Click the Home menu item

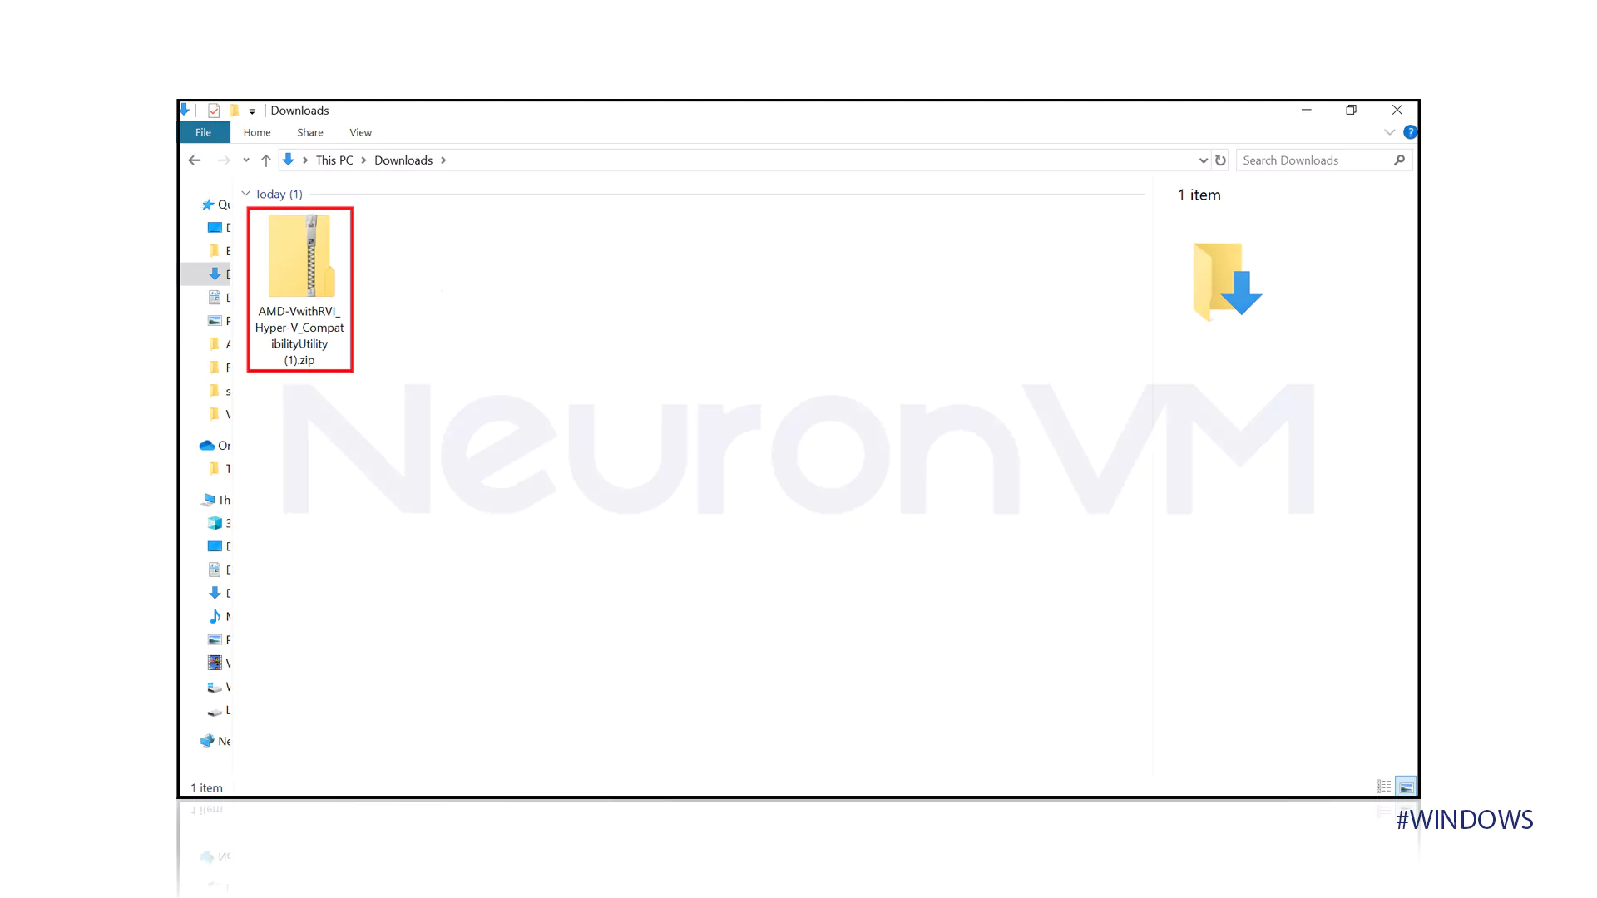tap(257, 131)
